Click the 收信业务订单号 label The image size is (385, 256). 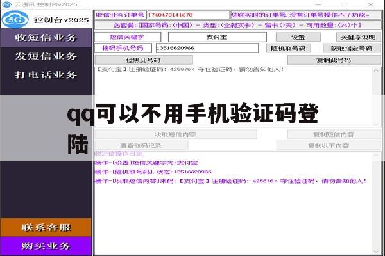coord(120,15)
